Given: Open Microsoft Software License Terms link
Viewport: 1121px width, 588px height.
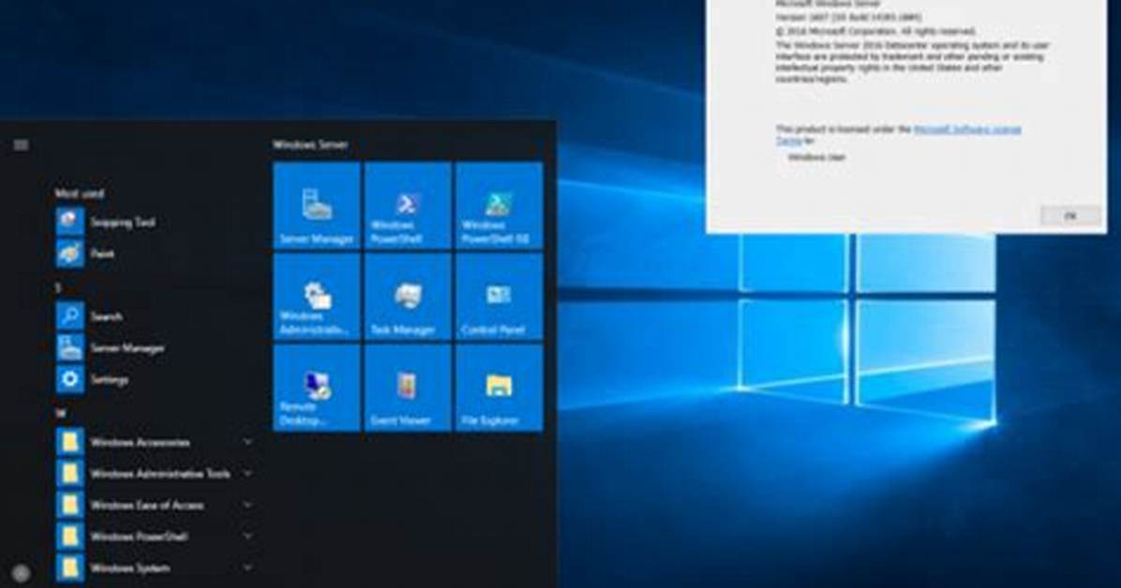Looking at the screenshot, I should [x=967, y=129].
